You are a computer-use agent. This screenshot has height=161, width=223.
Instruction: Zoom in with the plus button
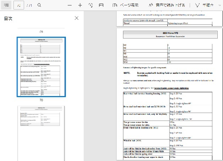pos(80,5)
